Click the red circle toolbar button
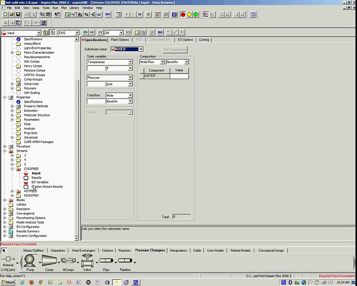Viewport: 357px width, 286px height. point(182,15)
